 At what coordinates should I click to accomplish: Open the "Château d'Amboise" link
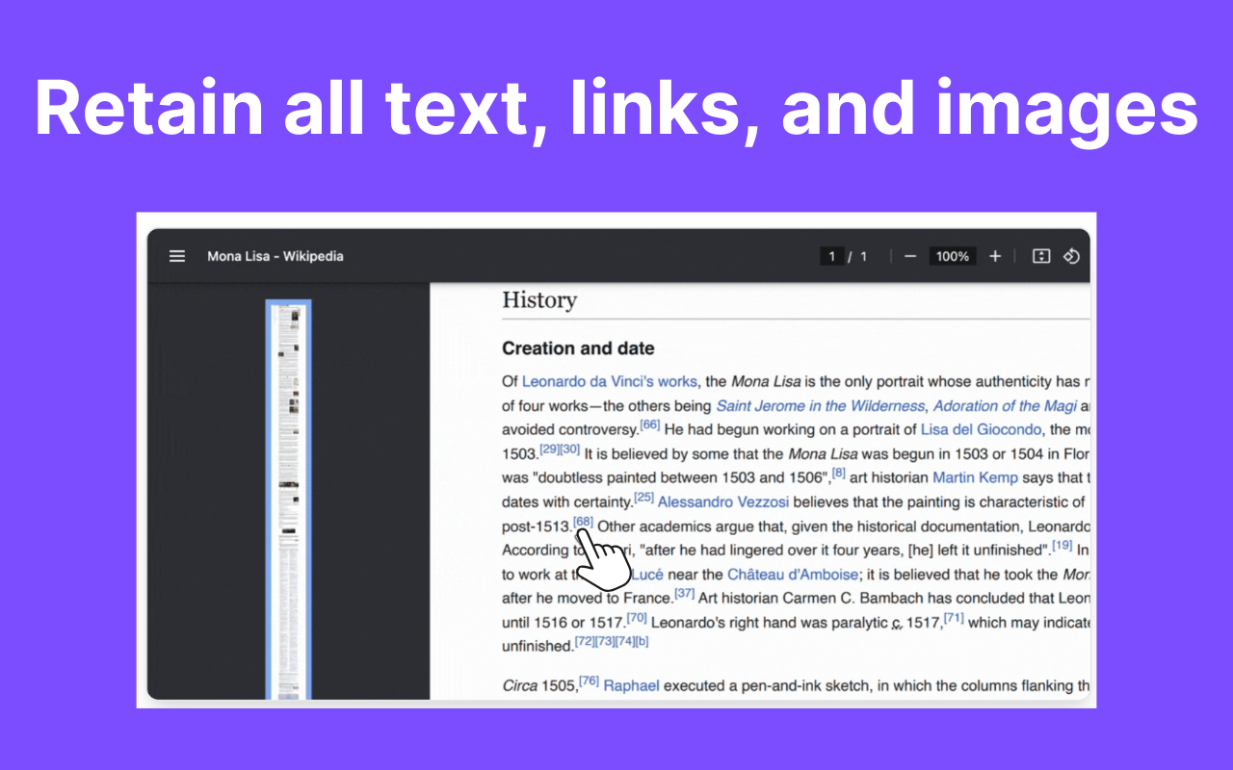[x=793, y=575]
